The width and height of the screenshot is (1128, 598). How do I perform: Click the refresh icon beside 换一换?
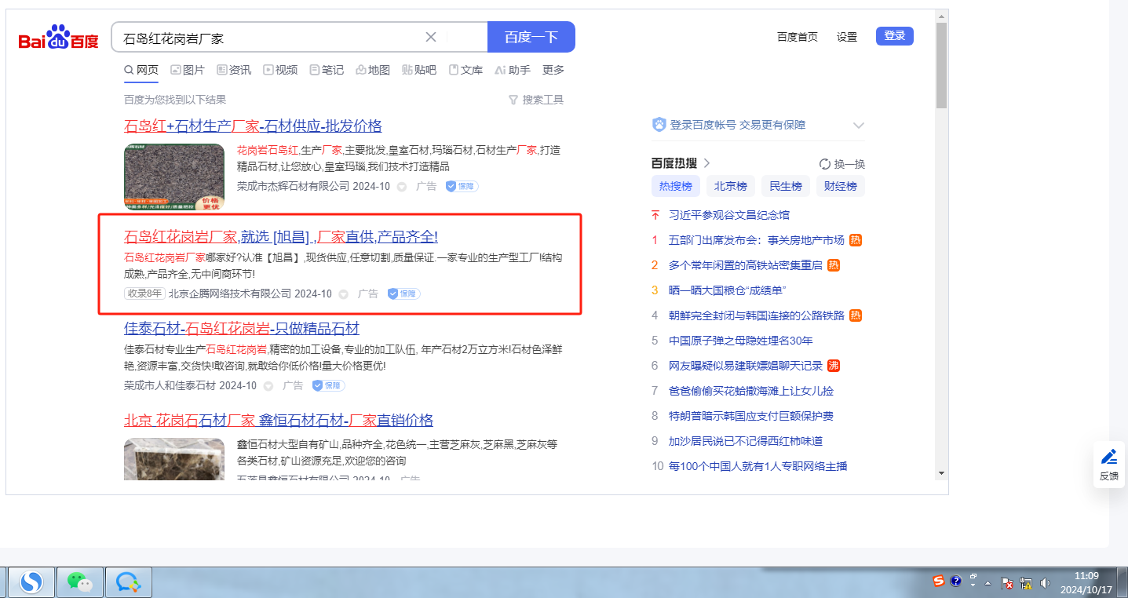[824, 164]
